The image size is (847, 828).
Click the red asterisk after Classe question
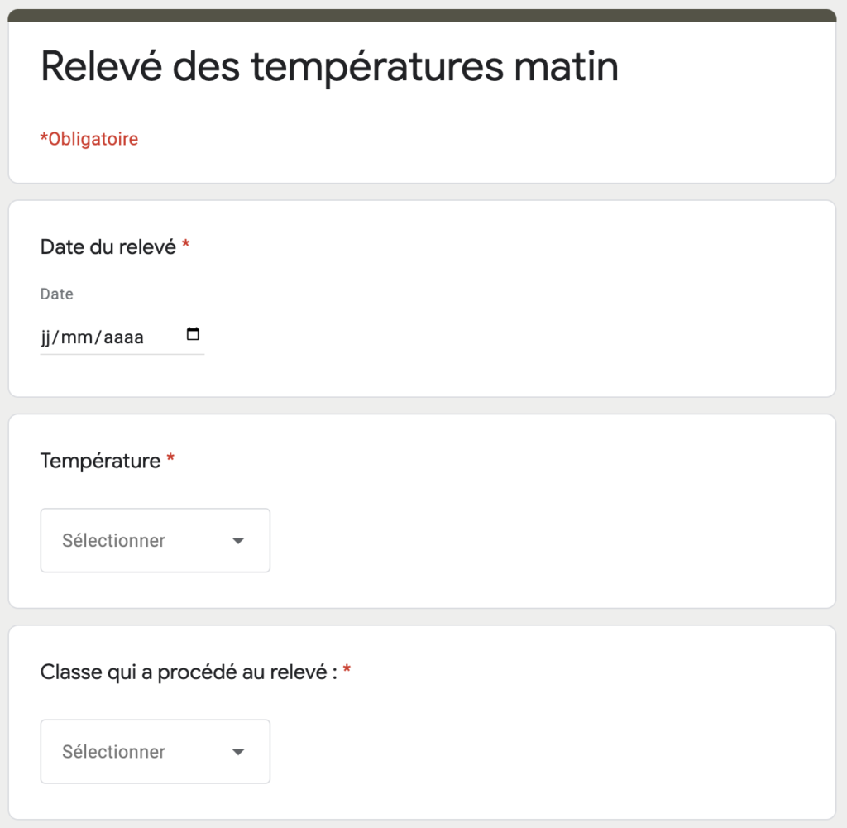pyautogui.click(x=347, y=670)
